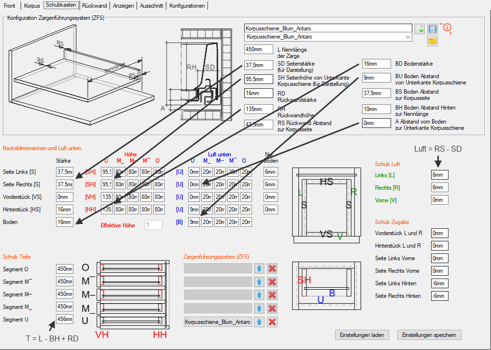Viewport: 491px width, 350px height.
Task: Click blue up arrow in fourth ZFS row
Action: point(259,308)
